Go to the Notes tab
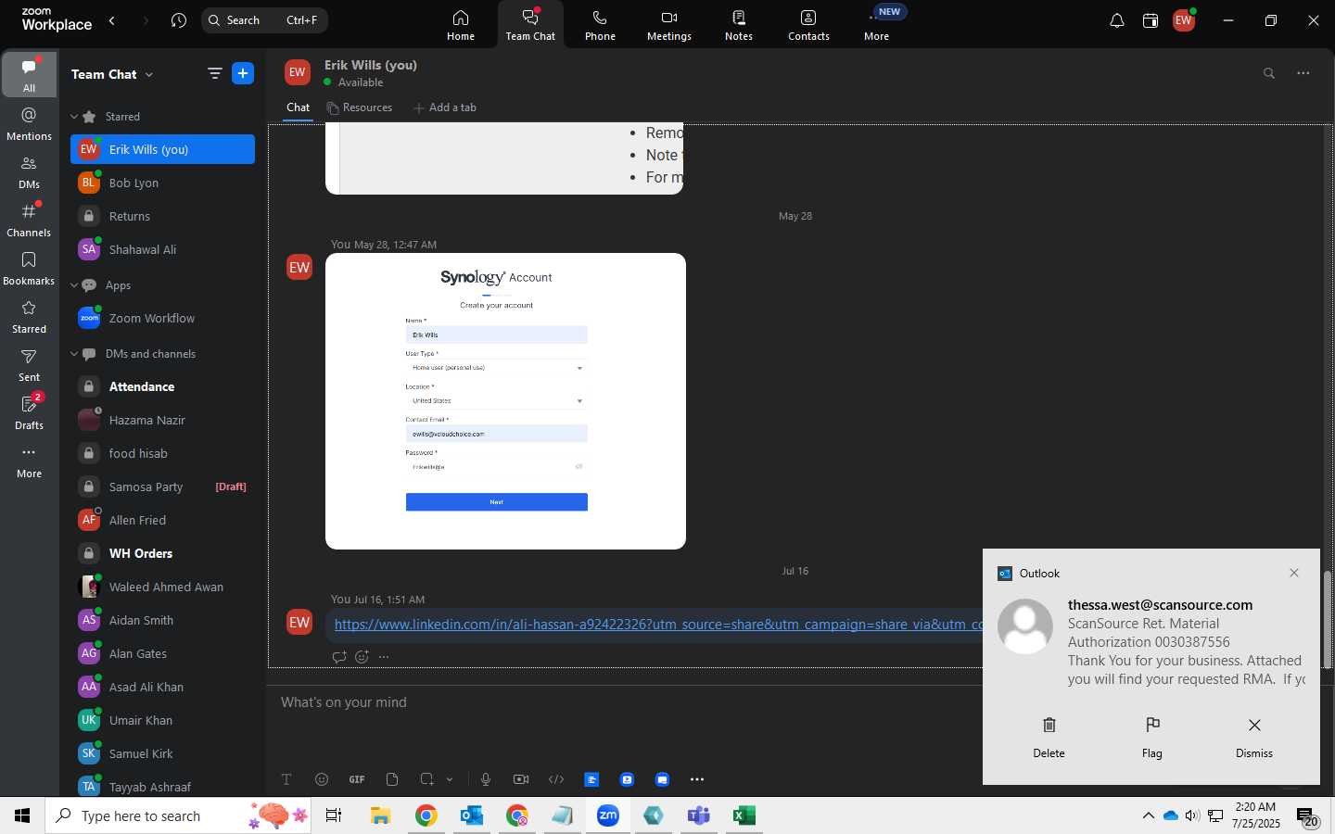Viewport: 1335px width, 834px height. click(x=739, y=25)
